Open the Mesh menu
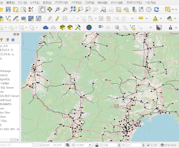Screen dimensions: 179x148 (x=117, y=3)
